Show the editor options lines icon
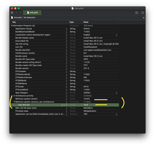 [x=137, y=13]
